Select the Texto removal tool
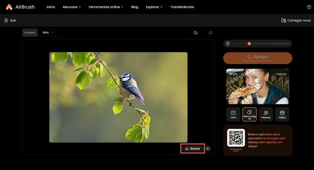 (x=233, y=114)
